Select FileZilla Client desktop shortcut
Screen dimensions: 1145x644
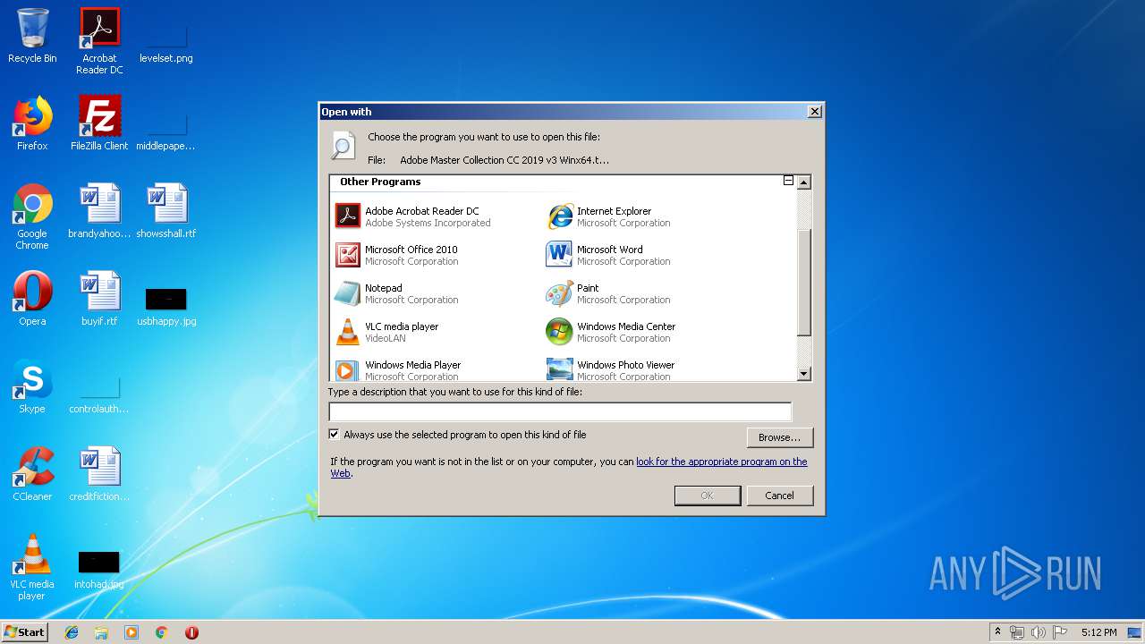point(99,123)
